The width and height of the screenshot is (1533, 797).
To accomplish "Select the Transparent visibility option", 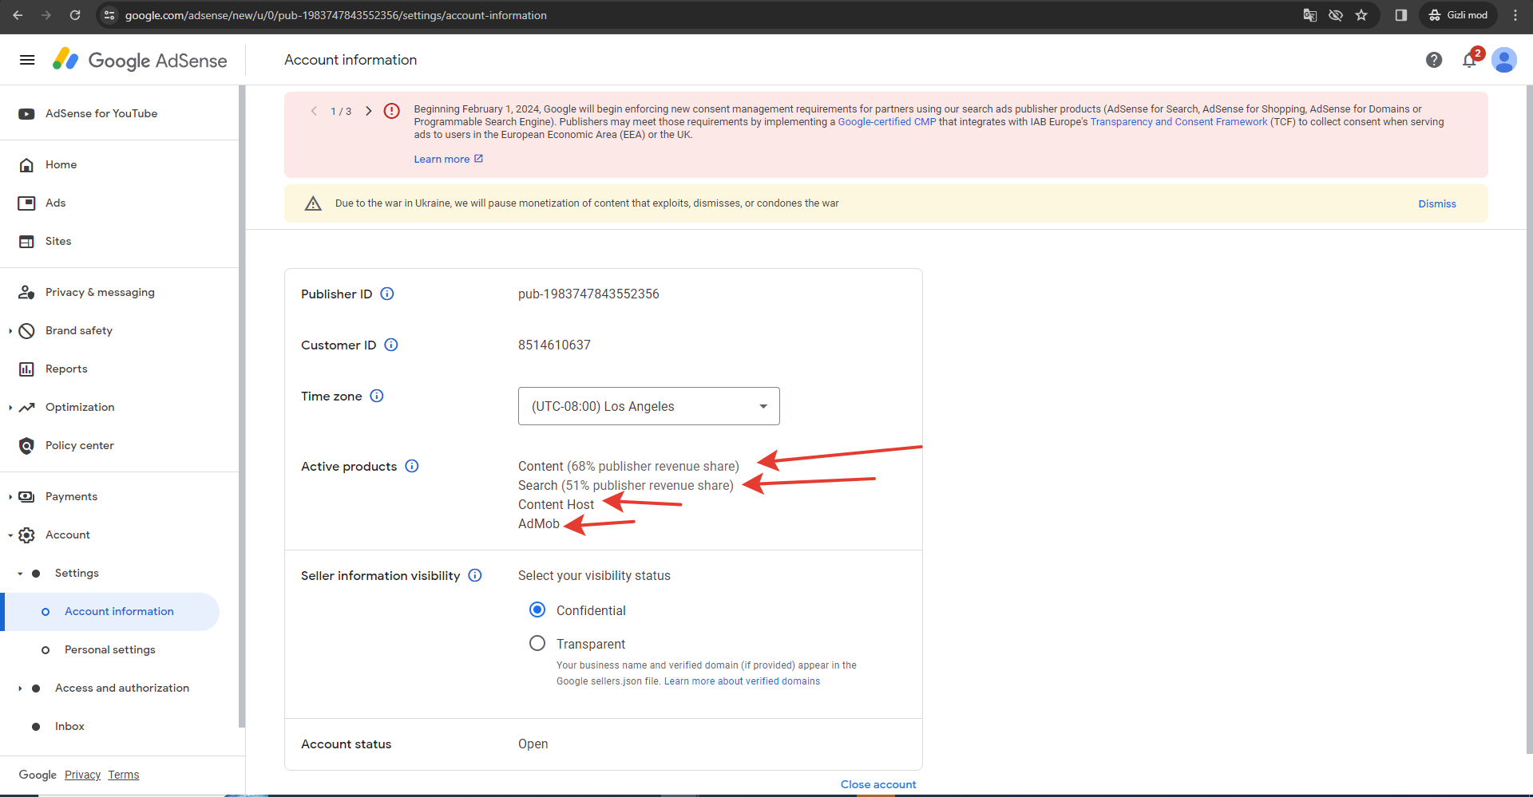I will (537, 643).
